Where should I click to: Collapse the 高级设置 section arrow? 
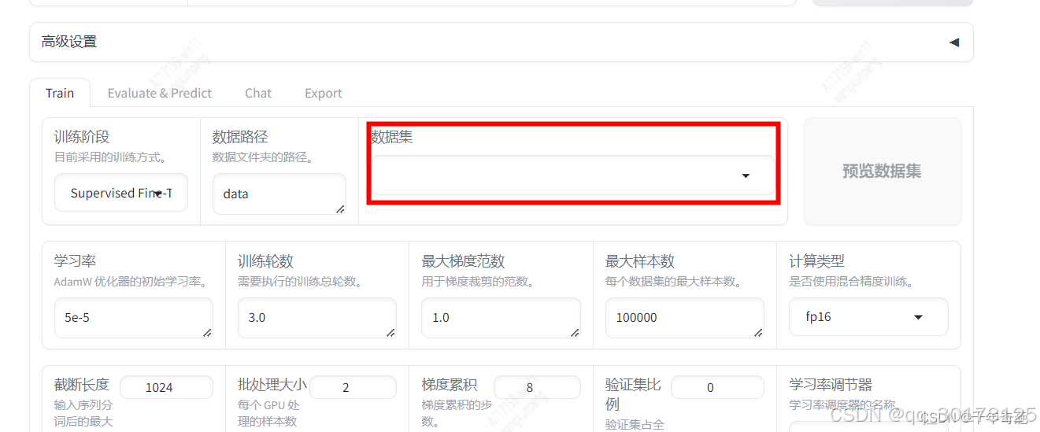pyautogui.click(x=953, y=42)
